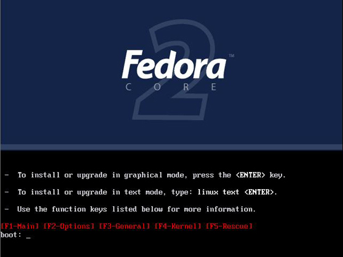This screenshot has height=257, width=343.
Task: Click the light blue divider bar
Action: (x=171, y=147)
